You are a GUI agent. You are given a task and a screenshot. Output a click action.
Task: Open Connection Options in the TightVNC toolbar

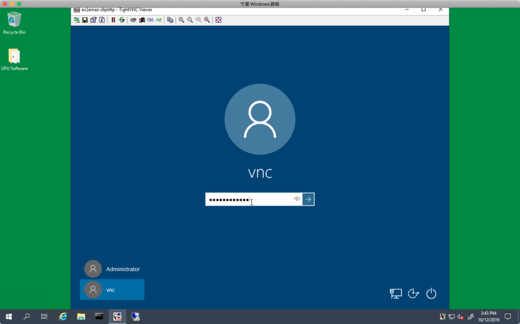(x=93, y=20)
